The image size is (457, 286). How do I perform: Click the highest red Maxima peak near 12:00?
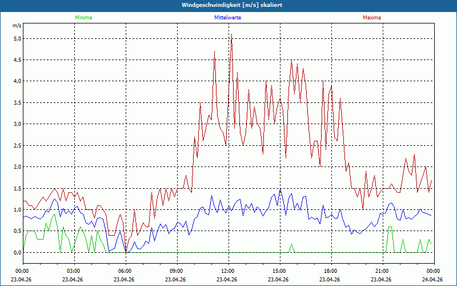click(x=231, y=35)
